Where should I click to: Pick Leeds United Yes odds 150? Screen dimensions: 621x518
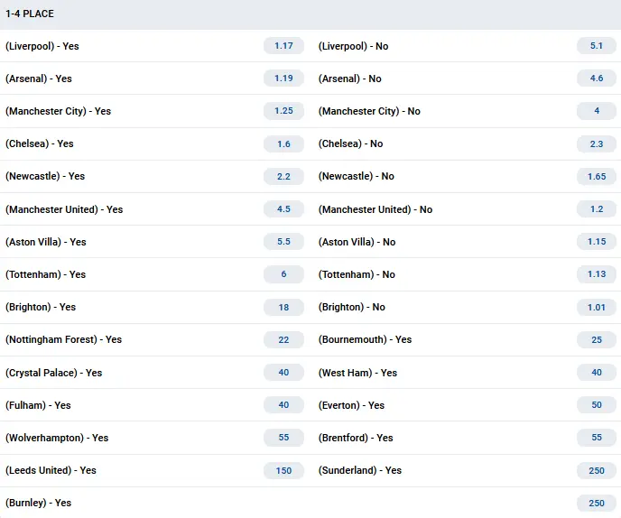[x=283, y=470]
